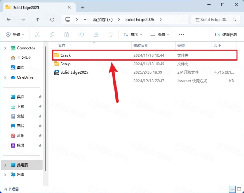Open Connector in navigation pane
The image size is (244, 193).
click(23, 48)
